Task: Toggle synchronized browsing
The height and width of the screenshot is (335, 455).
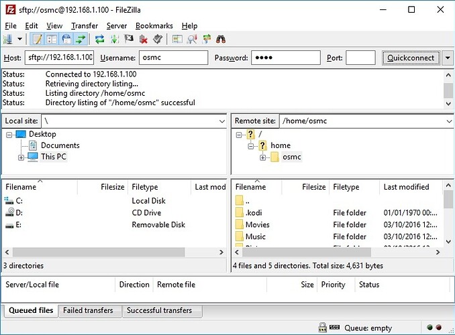Action: pos(207,39)
